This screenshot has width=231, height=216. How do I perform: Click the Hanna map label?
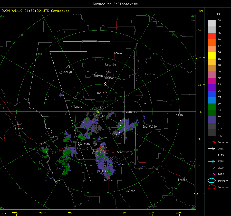coord(179,115)
